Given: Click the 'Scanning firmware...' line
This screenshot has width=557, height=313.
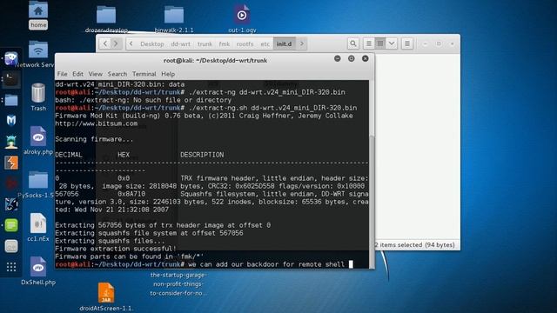Looking at the screenshot, I should click(94, 139).
